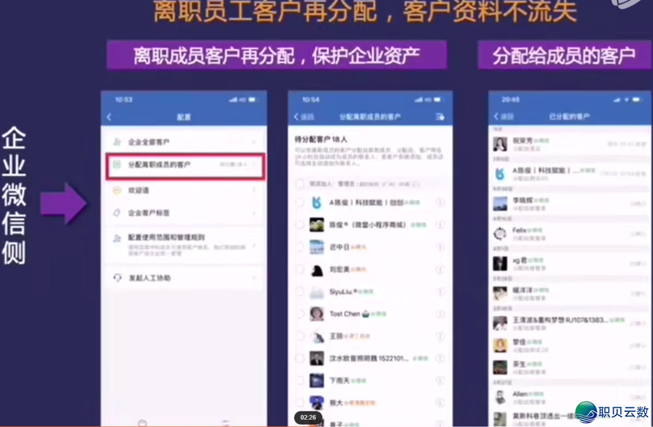
Task: Check the 陈俊 微盟小程序商城 entry
Action: coord(299,225)
